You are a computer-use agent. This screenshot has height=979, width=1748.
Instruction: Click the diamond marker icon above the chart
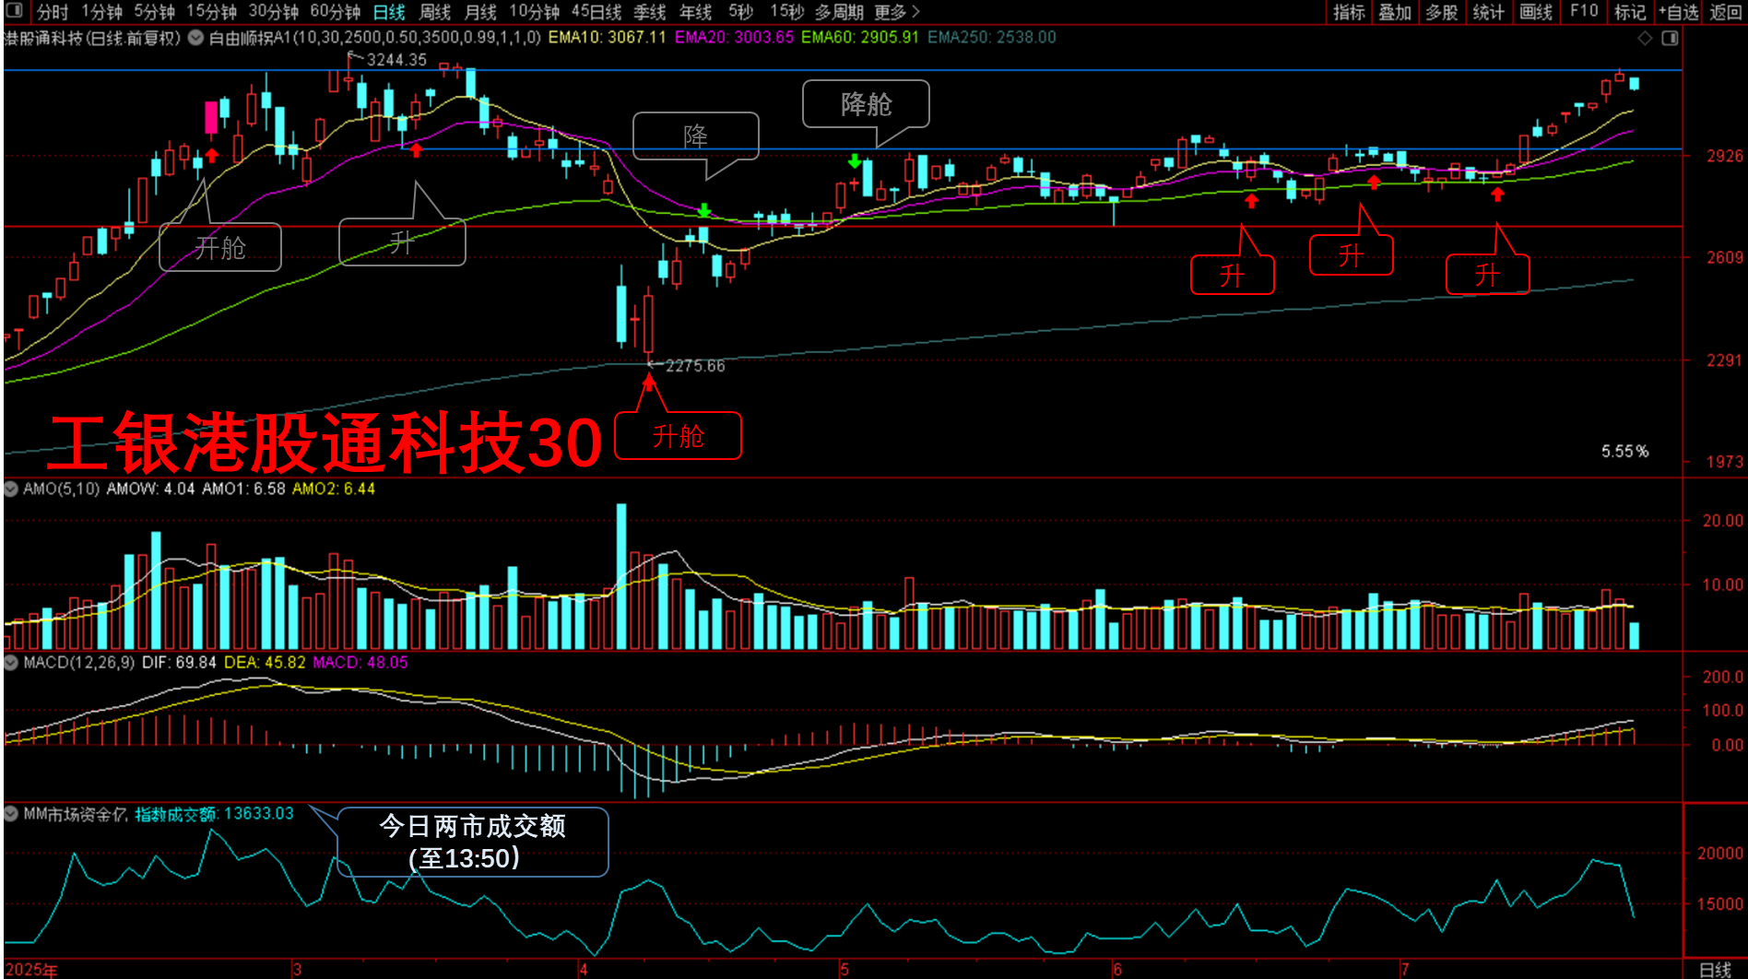pos(1645,38)
